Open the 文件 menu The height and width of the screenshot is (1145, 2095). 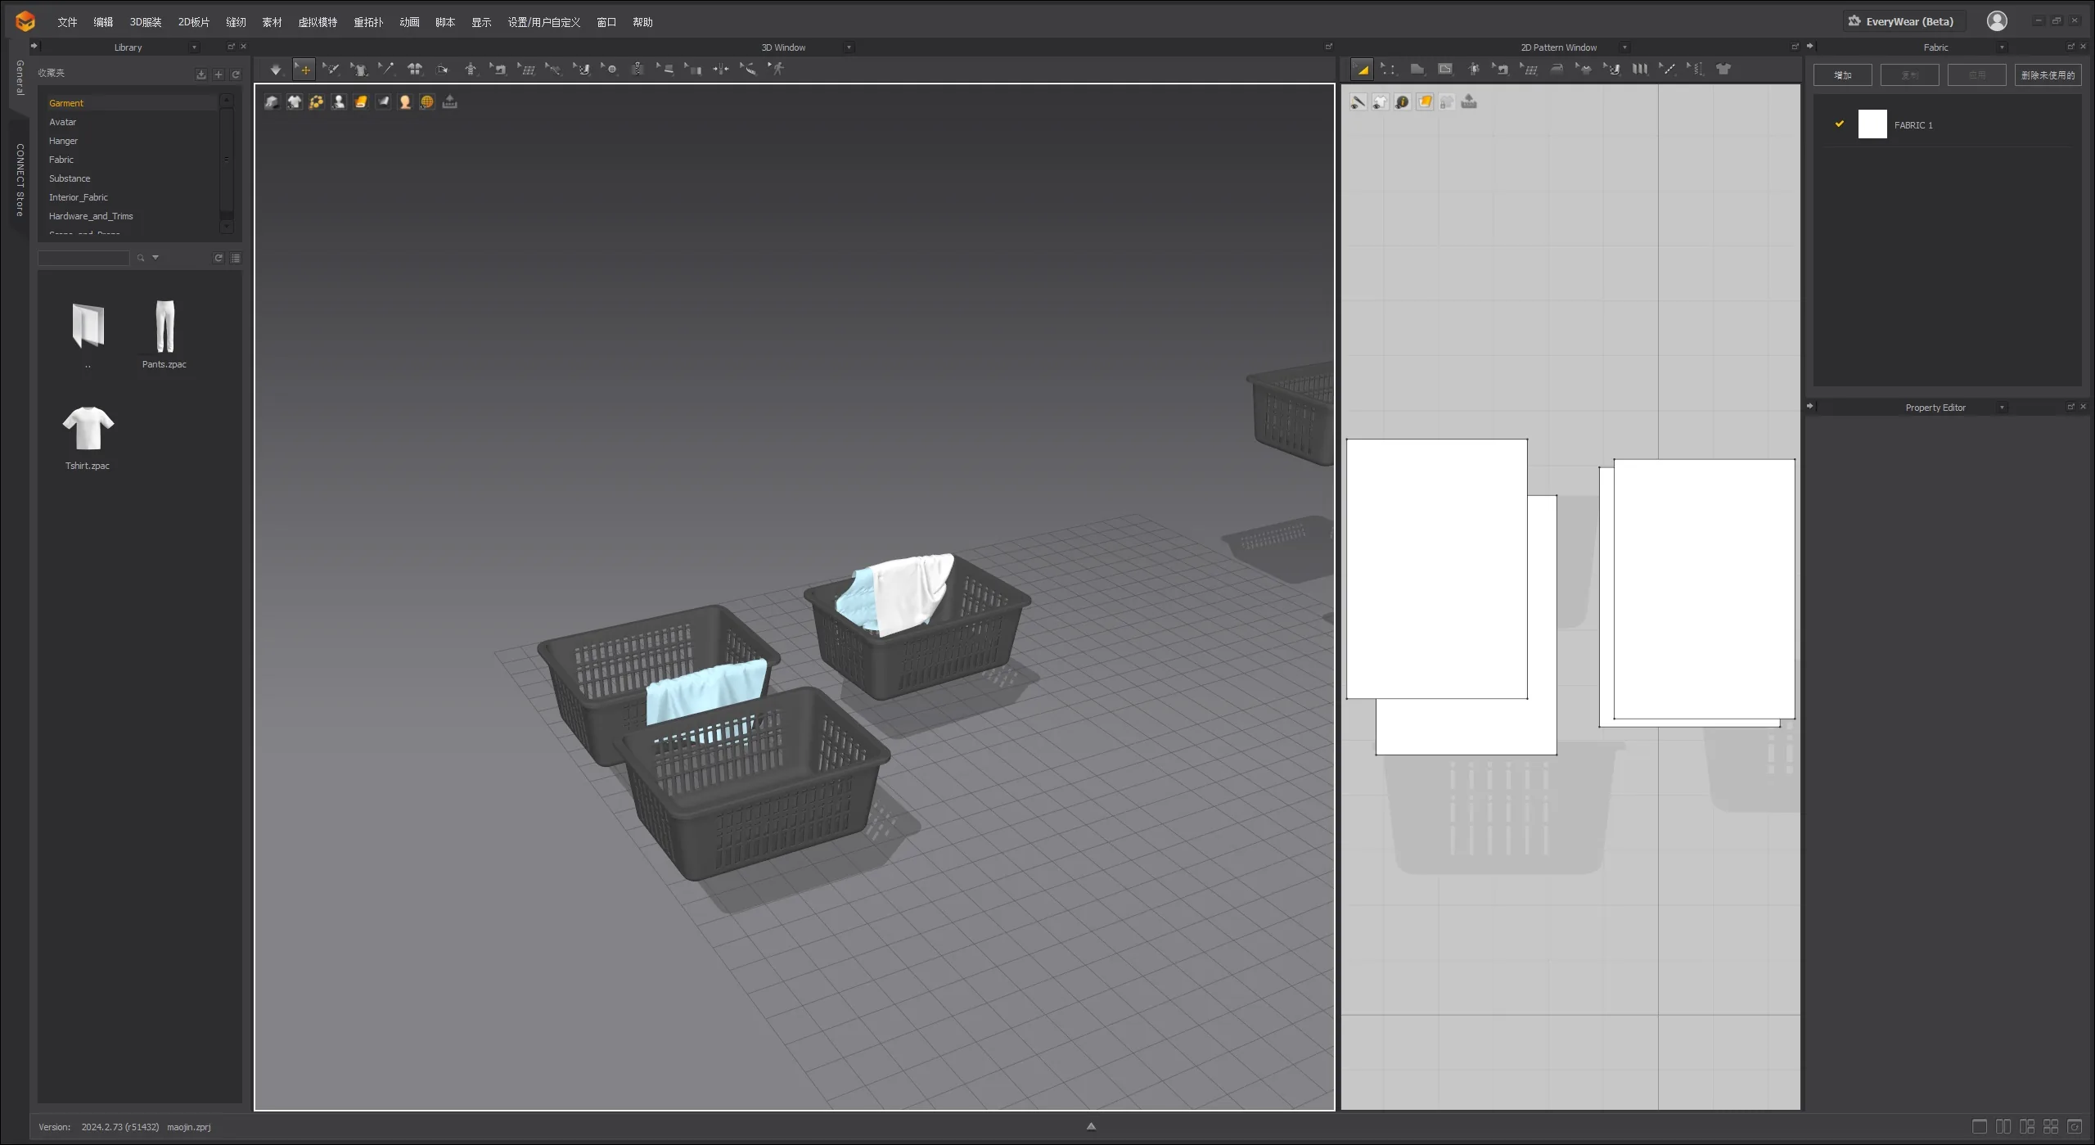pos(67,22)
